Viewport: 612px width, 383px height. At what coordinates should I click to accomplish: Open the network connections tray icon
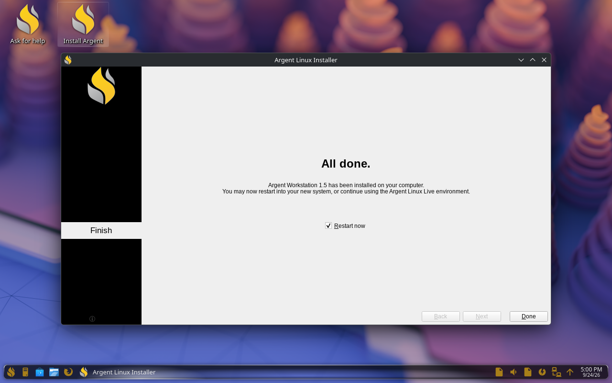coord(556,372)
